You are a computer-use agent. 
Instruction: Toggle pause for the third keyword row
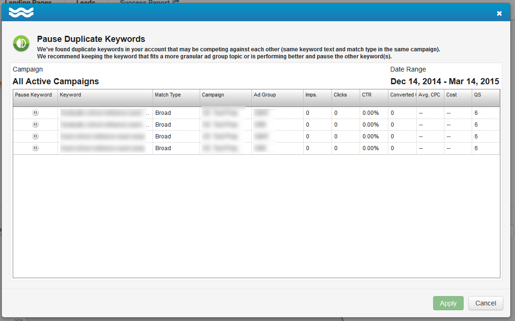[x=35, y=136]
